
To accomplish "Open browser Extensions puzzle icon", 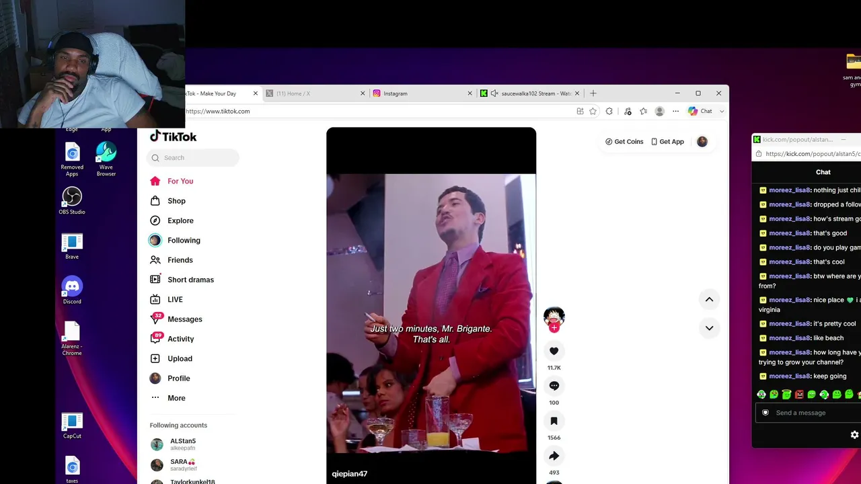I will point(609,111).
